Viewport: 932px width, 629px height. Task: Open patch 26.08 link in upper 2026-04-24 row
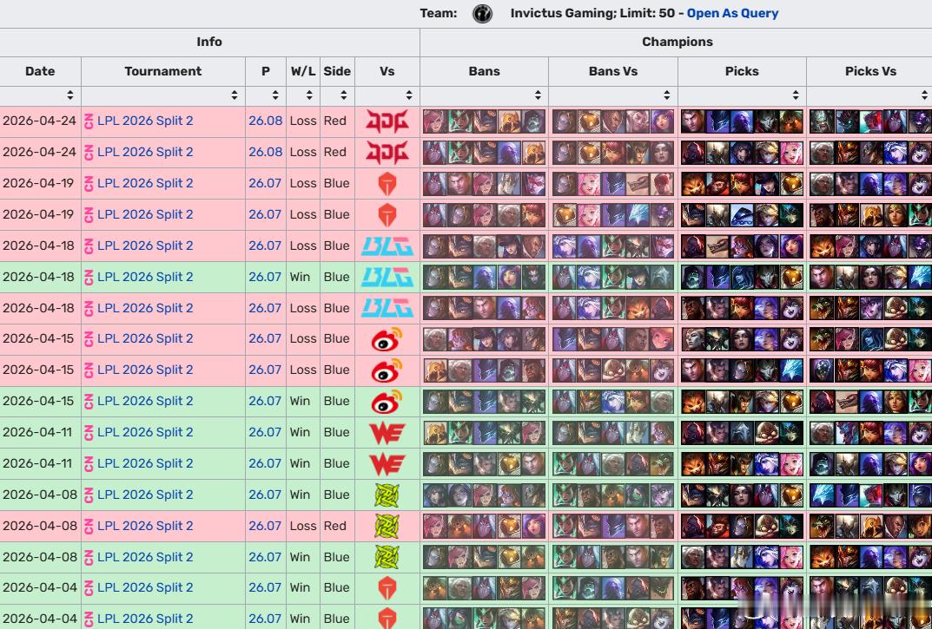[x=265, y=121]
